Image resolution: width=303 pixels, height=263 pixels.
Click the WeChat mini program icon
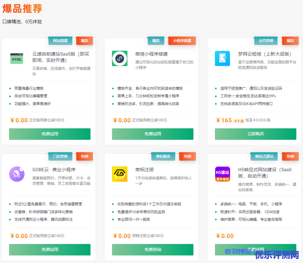pos(120,59)
